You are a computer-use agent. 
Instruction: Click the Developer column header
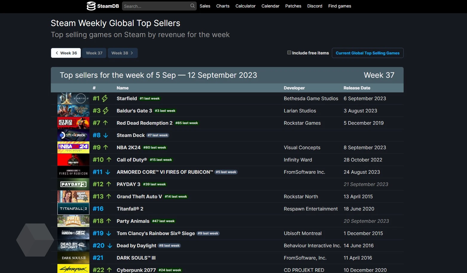pos(294,88)
